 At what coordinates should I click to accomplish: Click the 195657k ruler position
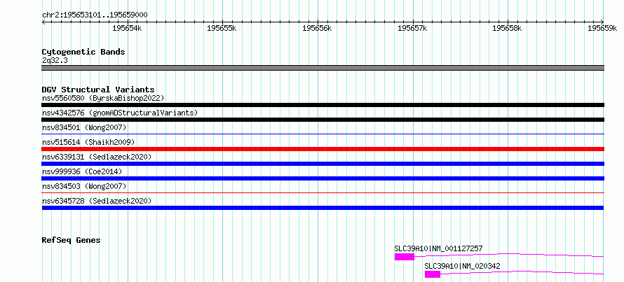412,28
